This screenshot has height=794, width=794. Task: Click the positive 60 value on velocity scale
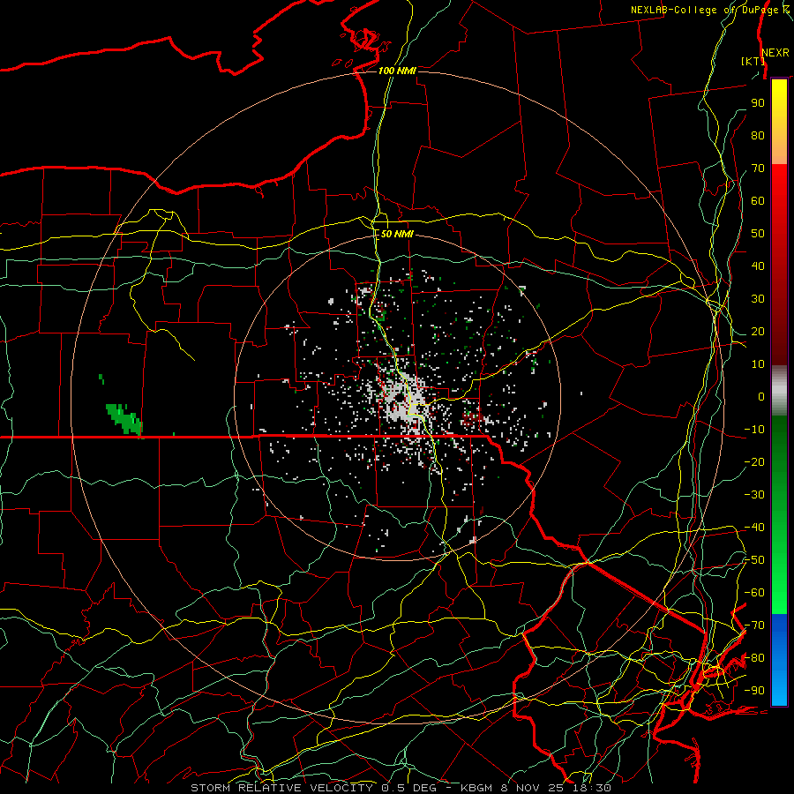(x=758, y=200)
